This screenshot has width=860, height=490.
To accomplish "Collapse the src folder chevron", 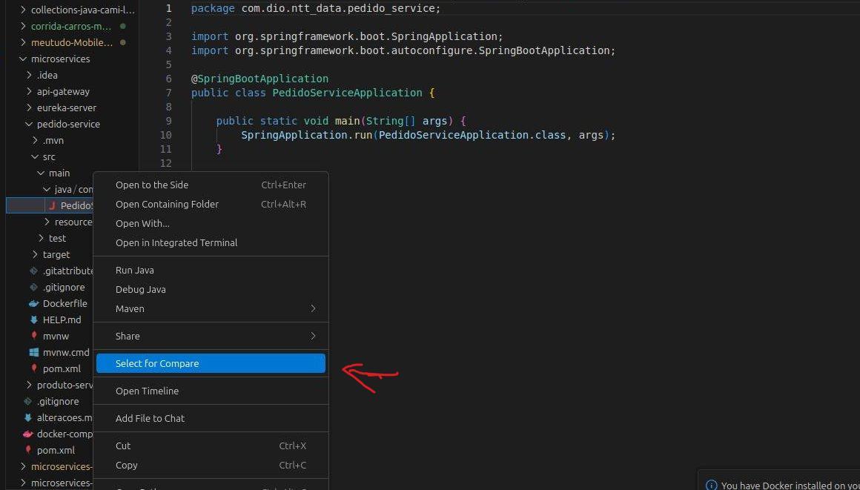I will pos(35,157).
